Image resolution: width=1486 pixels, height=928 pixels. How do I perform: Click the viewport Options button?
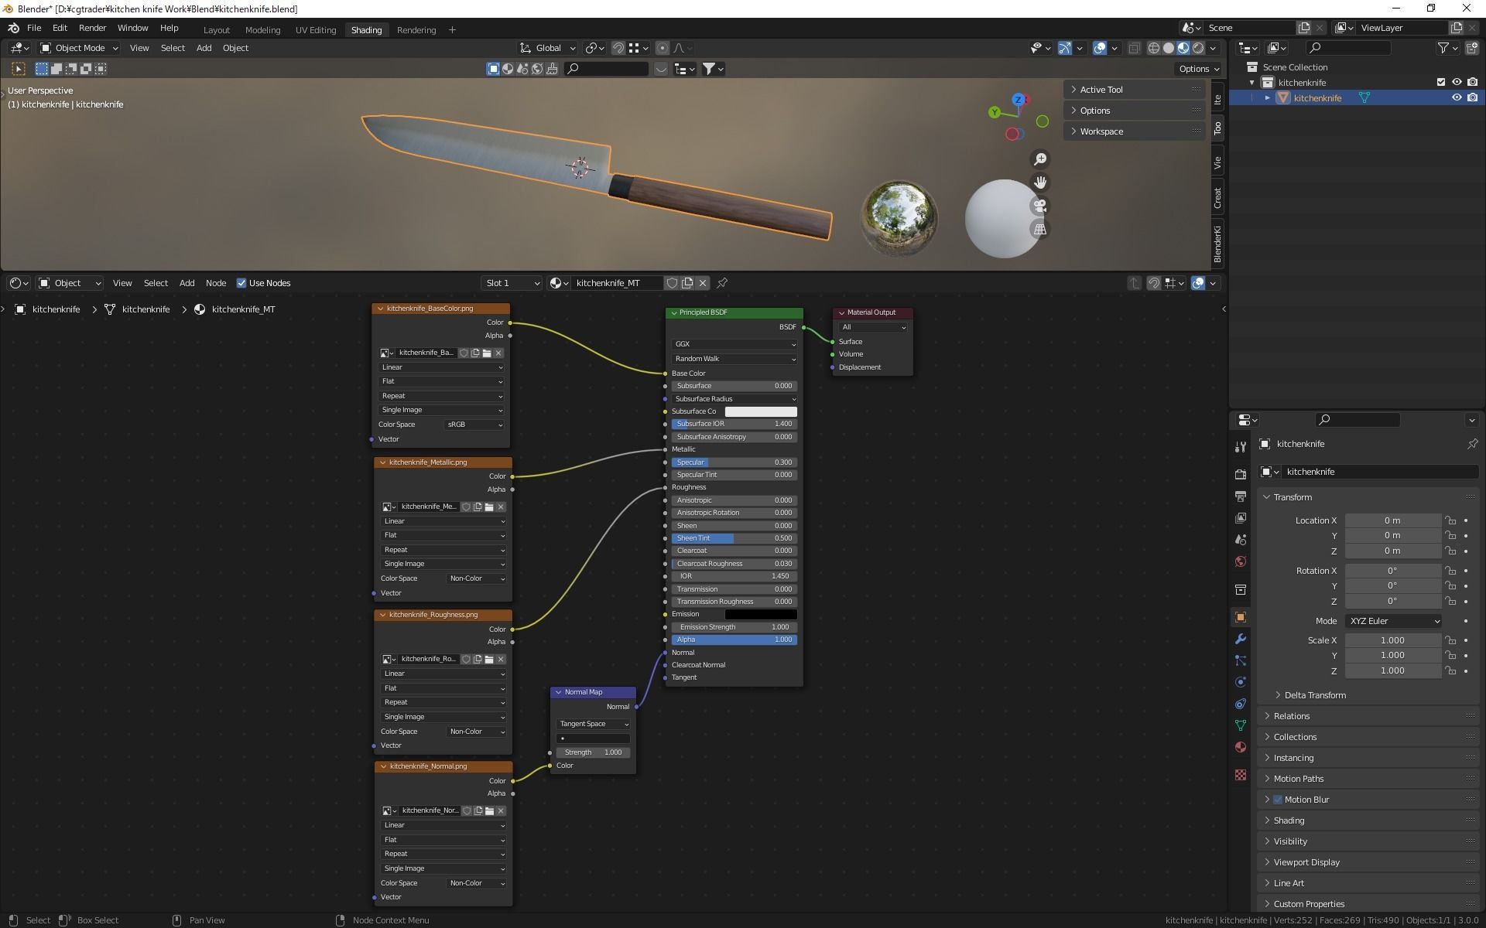(1198, 69)
